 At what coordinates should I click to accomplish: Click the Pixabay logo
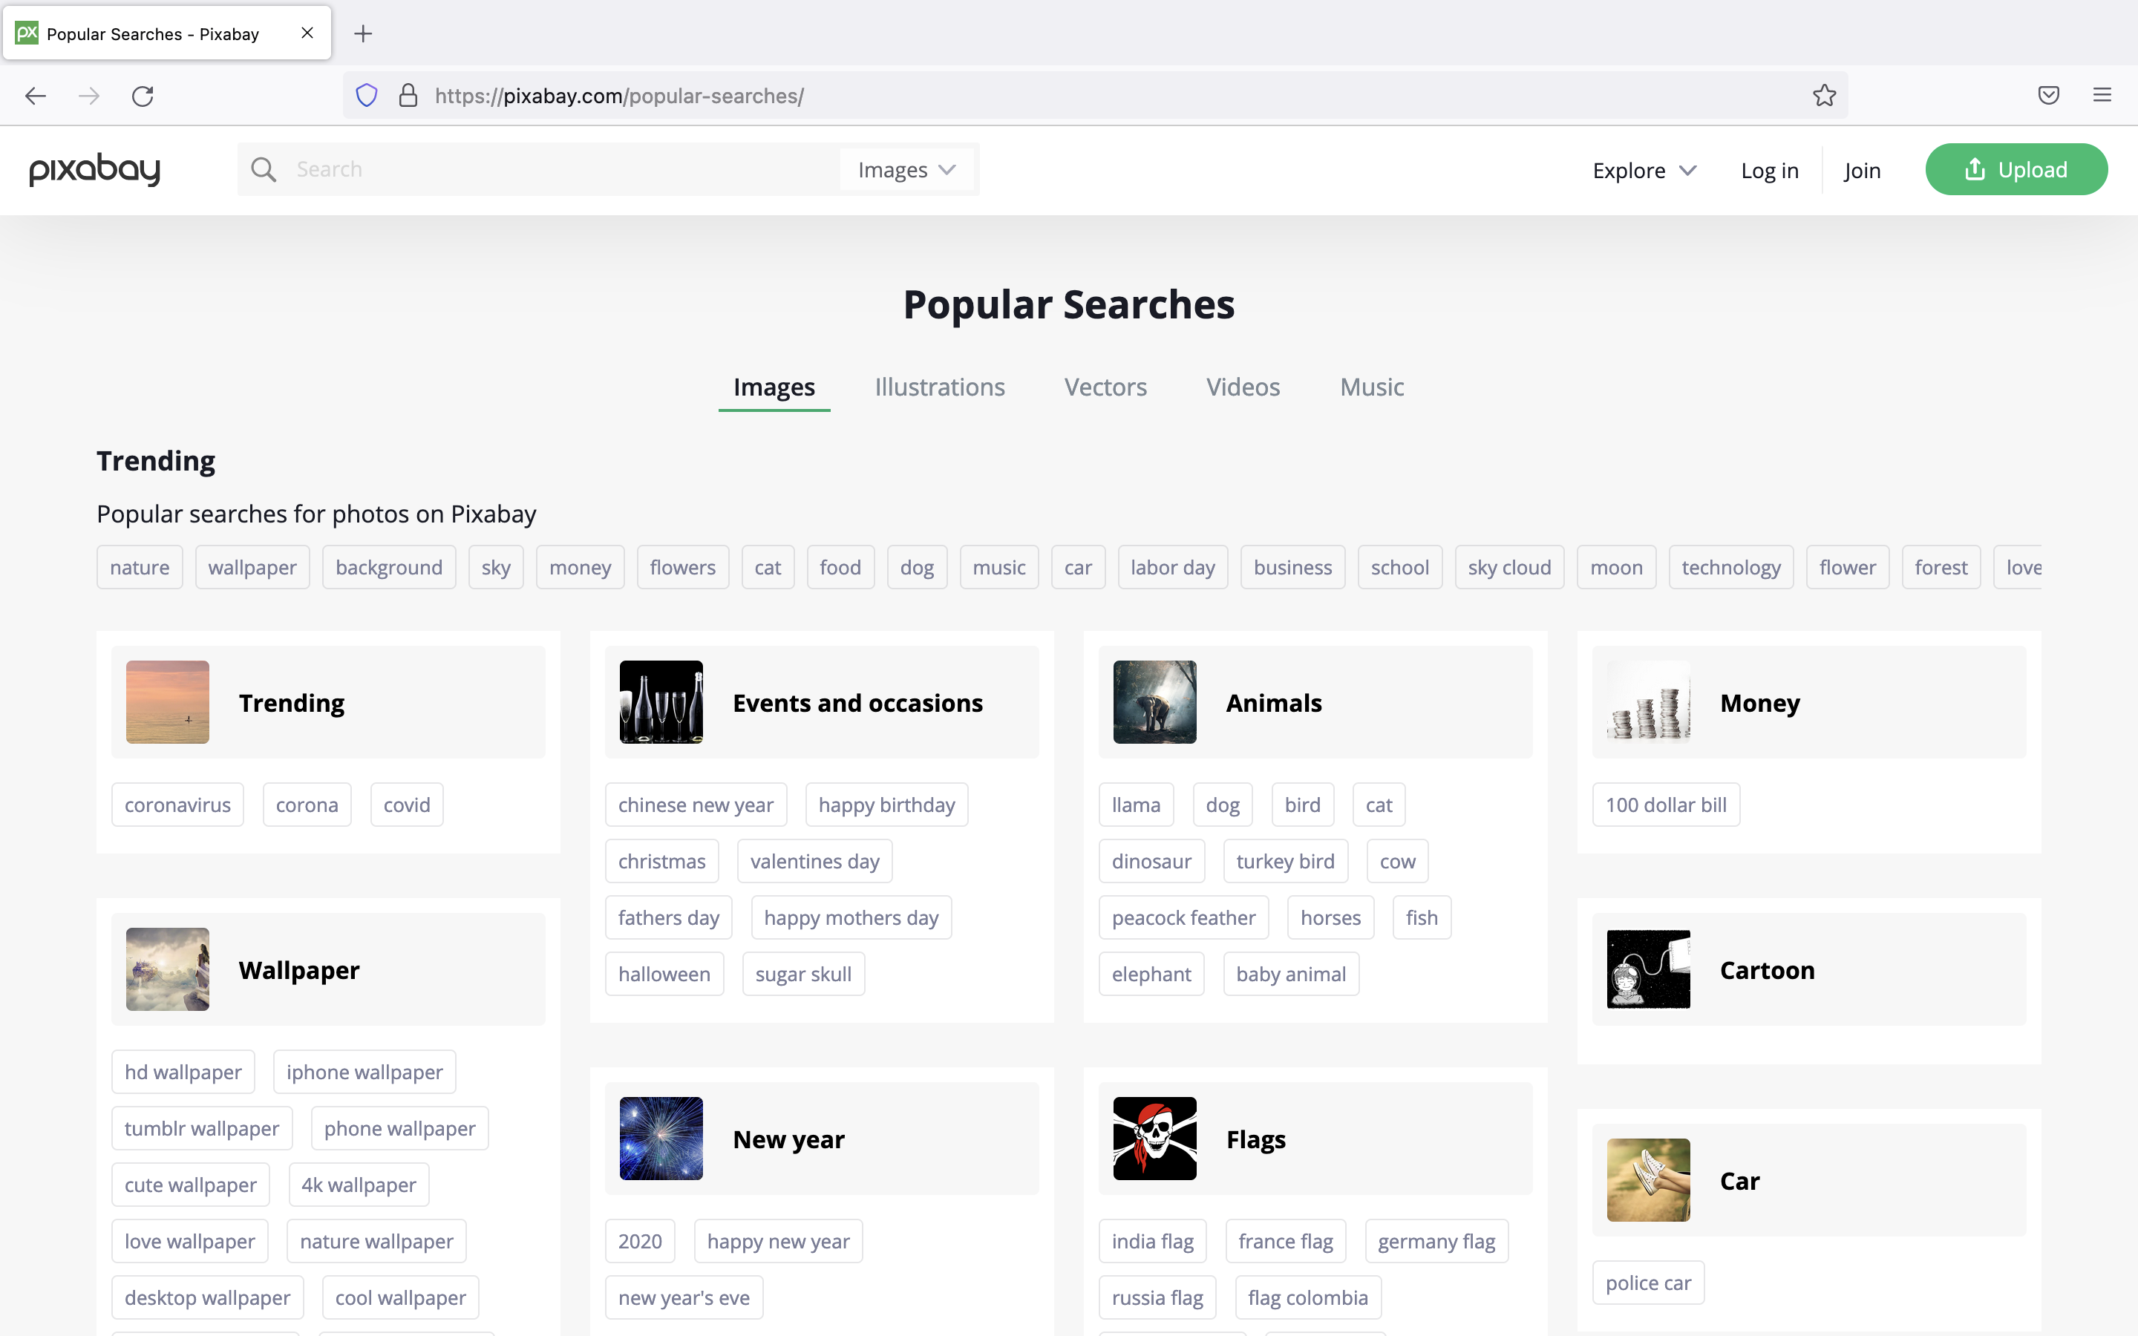[x=94, y=168]
